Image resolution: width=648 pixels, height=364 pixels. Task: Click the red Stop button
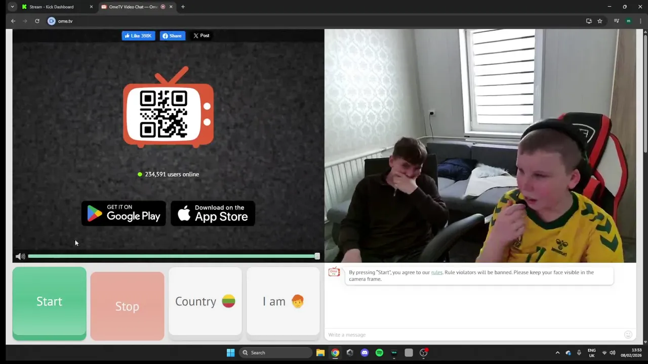127,306
